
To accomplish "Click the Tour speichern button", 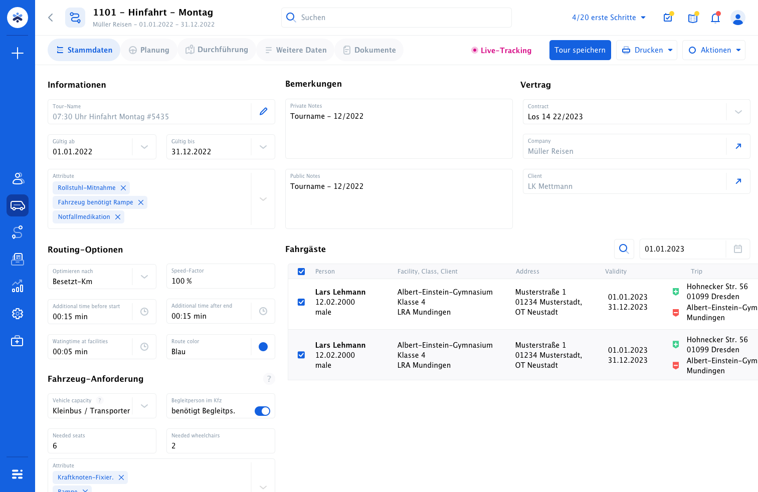I will tap(580, 50).
